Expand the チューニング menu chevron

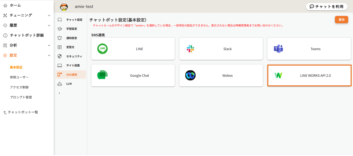(49, 15)
